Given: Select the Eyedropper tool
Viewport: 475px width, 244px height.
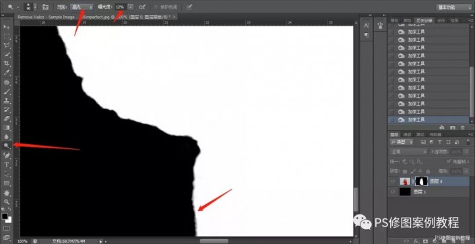Looking at the screenshot, I should tap(6, 72).
